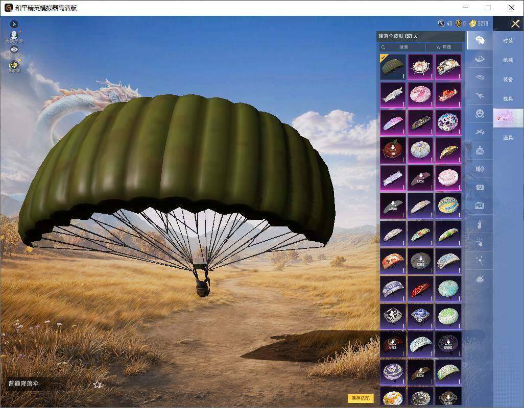
Task: Select the golden feather parachute skin
Action: [448, 150]
